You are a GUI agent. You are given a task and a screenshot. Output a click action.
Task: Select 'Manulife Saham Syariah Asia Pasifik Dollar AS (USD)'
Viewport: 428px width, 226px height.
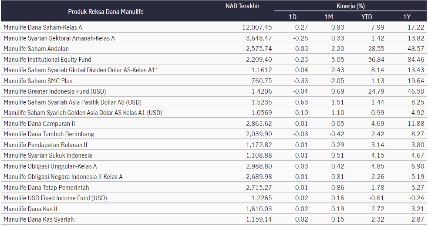[73, 102]
